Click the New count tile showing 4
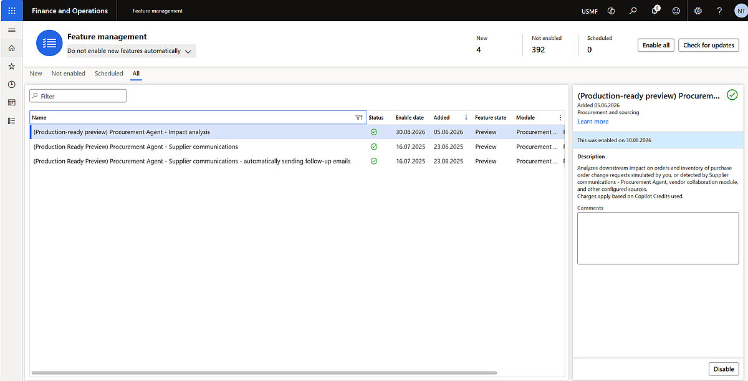The image size is (748, 381). pyautogui.click(x=482, y=44)
